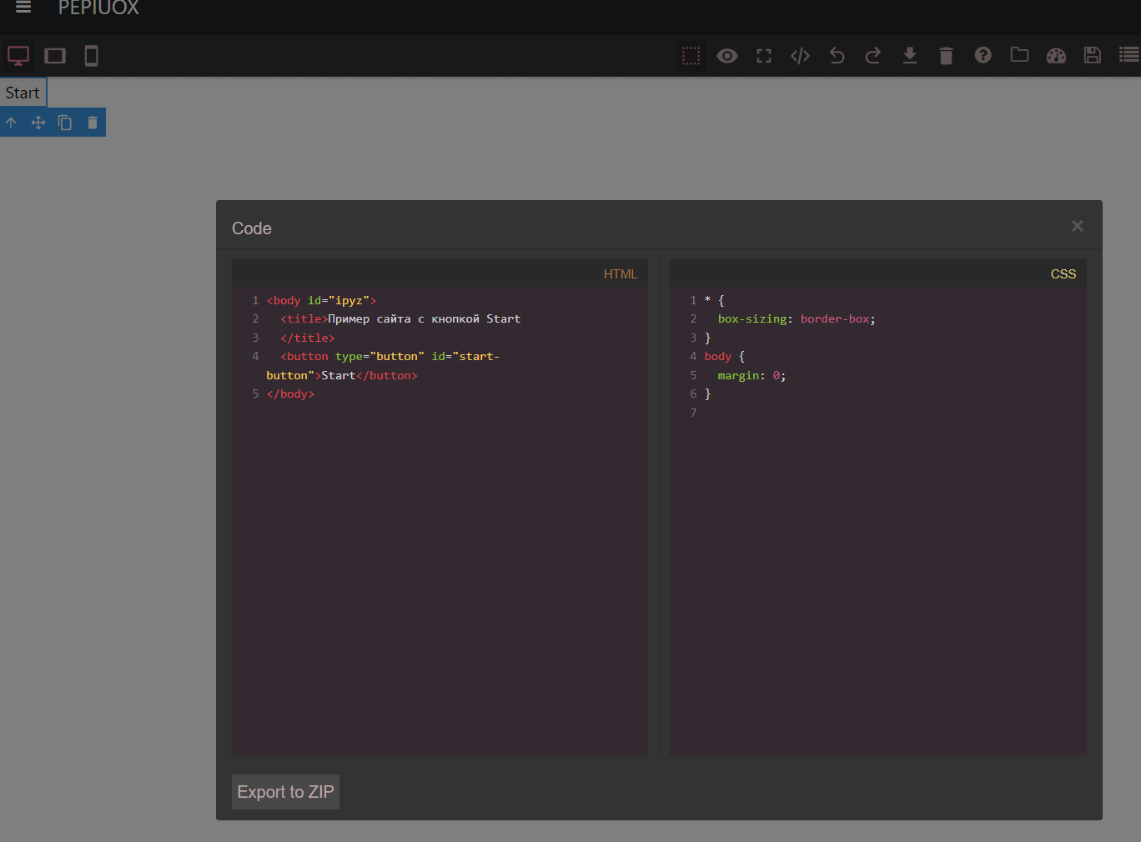Clear the canvas using the trash icon

coord(946,56)
